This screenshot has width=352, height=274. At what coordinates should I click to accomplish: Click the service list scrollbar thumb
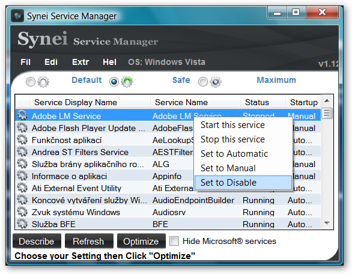click(x=327, y=113)
